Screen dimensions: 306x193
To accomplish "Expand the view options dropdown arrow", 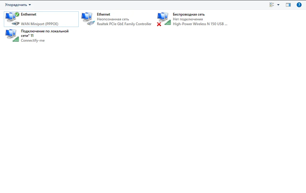I will click(x=278, y=5).
